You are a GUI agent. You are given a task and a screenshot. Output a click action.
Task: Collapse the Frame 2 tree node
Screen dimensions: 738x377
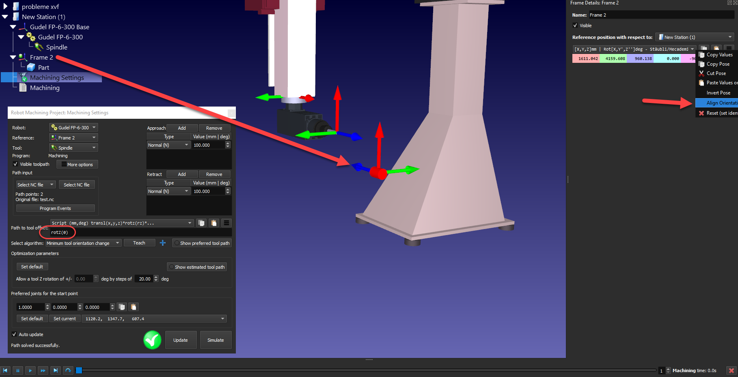coord(13,58)
